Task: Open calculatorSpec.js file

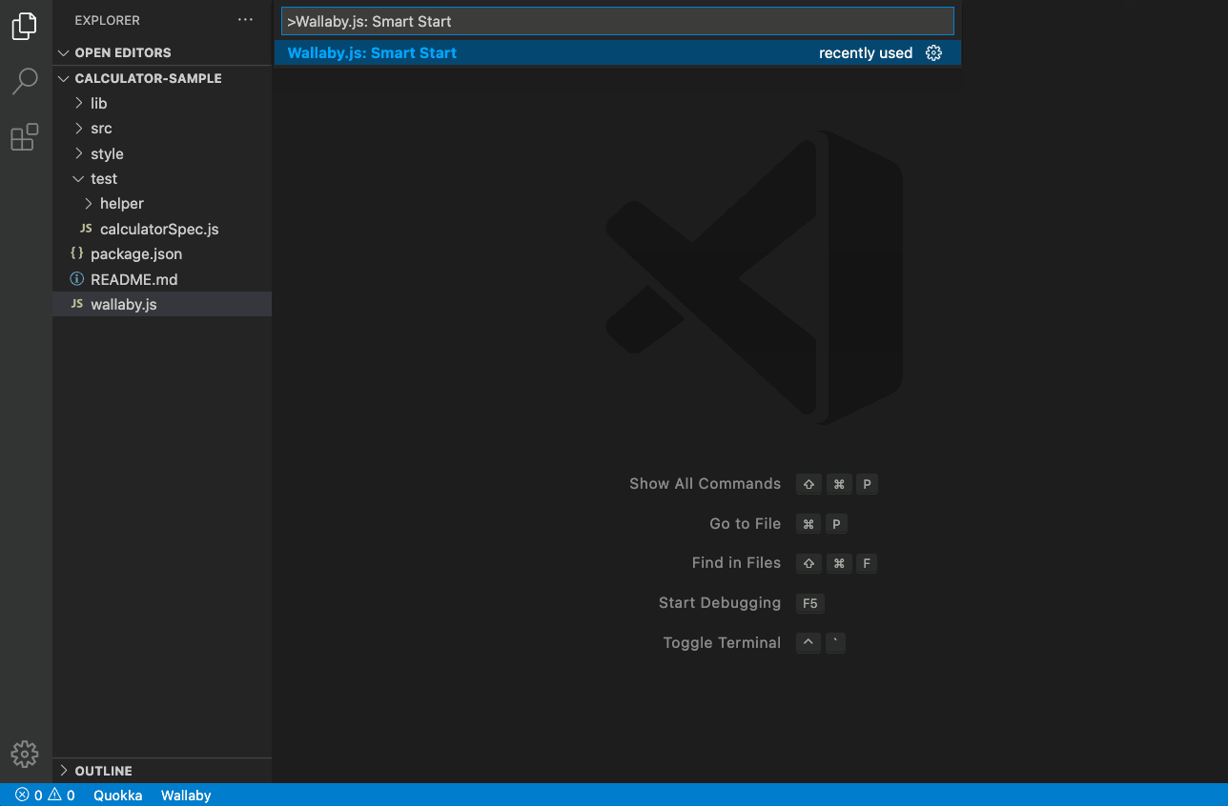Action: tap(159, 229)
